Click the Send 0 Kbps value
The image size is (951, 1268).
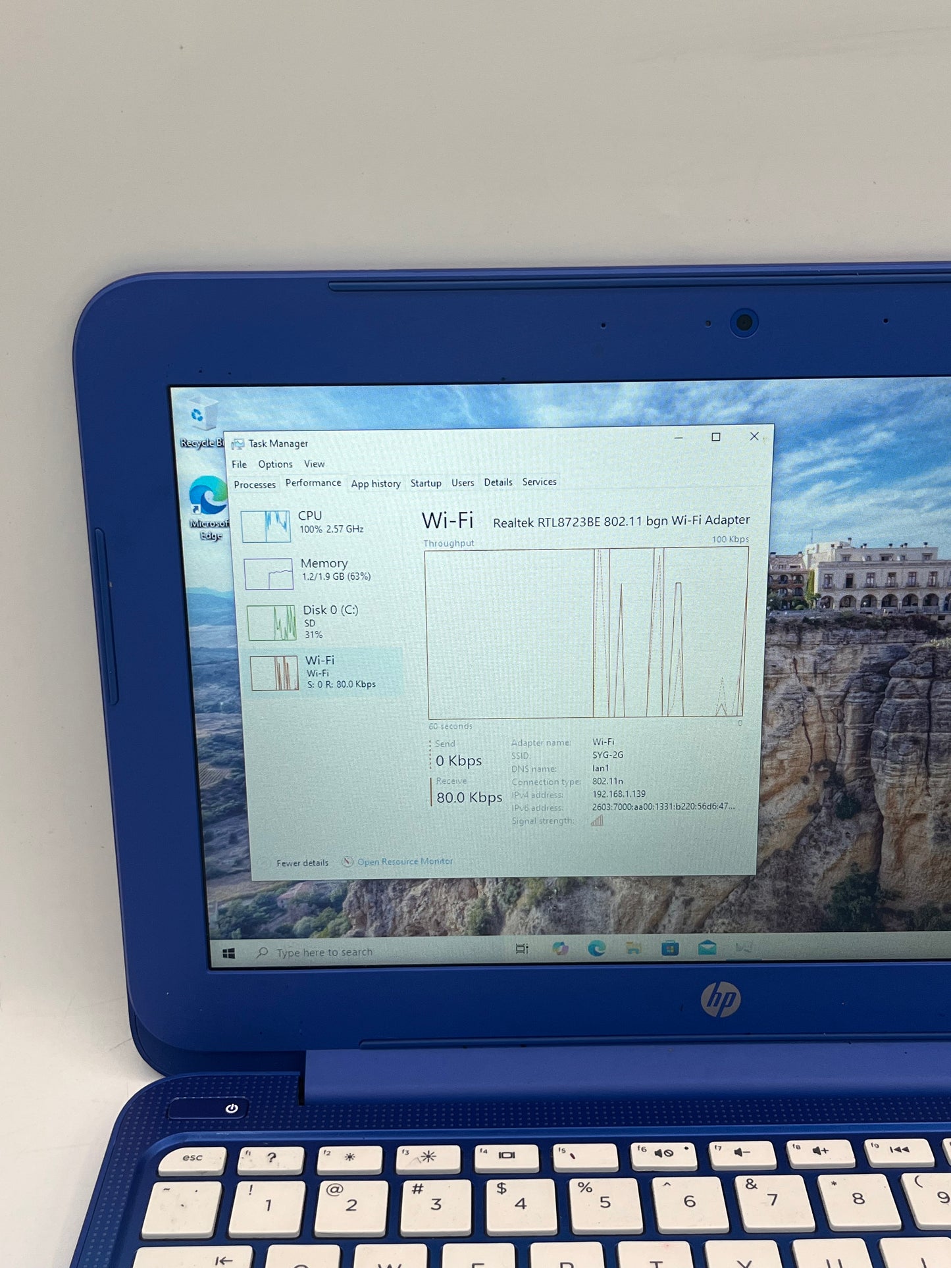tap(459, 761)
